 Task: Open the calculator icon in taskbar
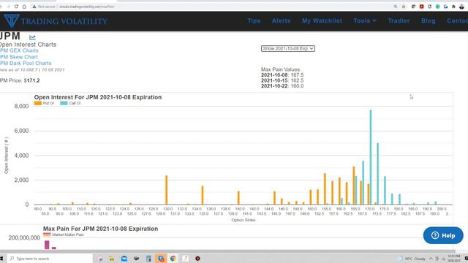click(148, 259)
